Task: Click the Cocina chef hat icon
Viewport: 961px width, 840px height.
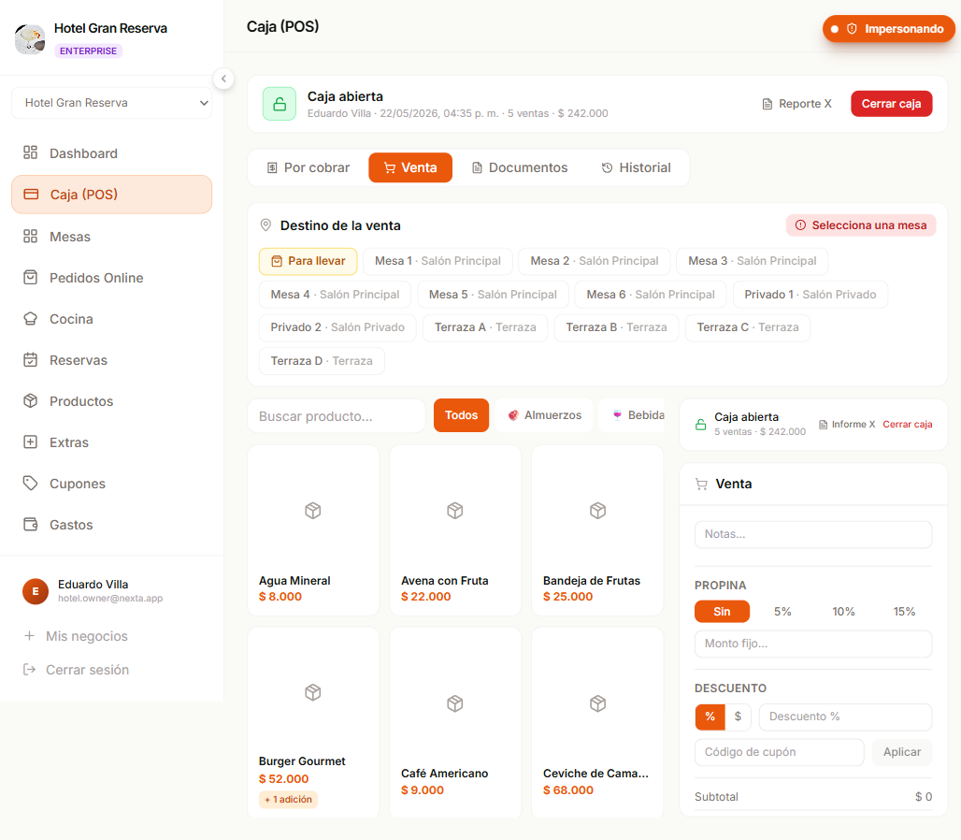Action: click(x=30, y=319)
